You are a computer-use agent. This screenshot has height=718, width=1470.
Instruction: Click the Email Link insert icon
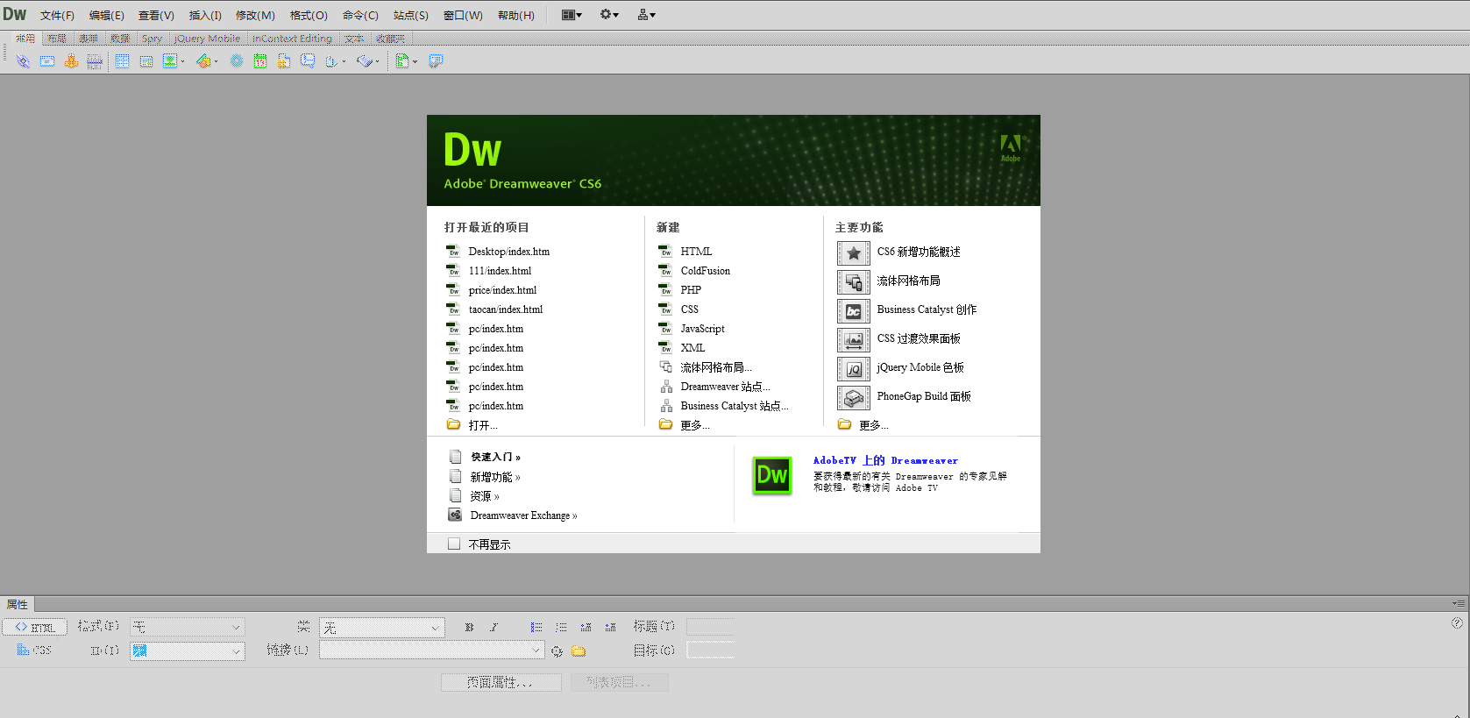click(x=47, y=61)
